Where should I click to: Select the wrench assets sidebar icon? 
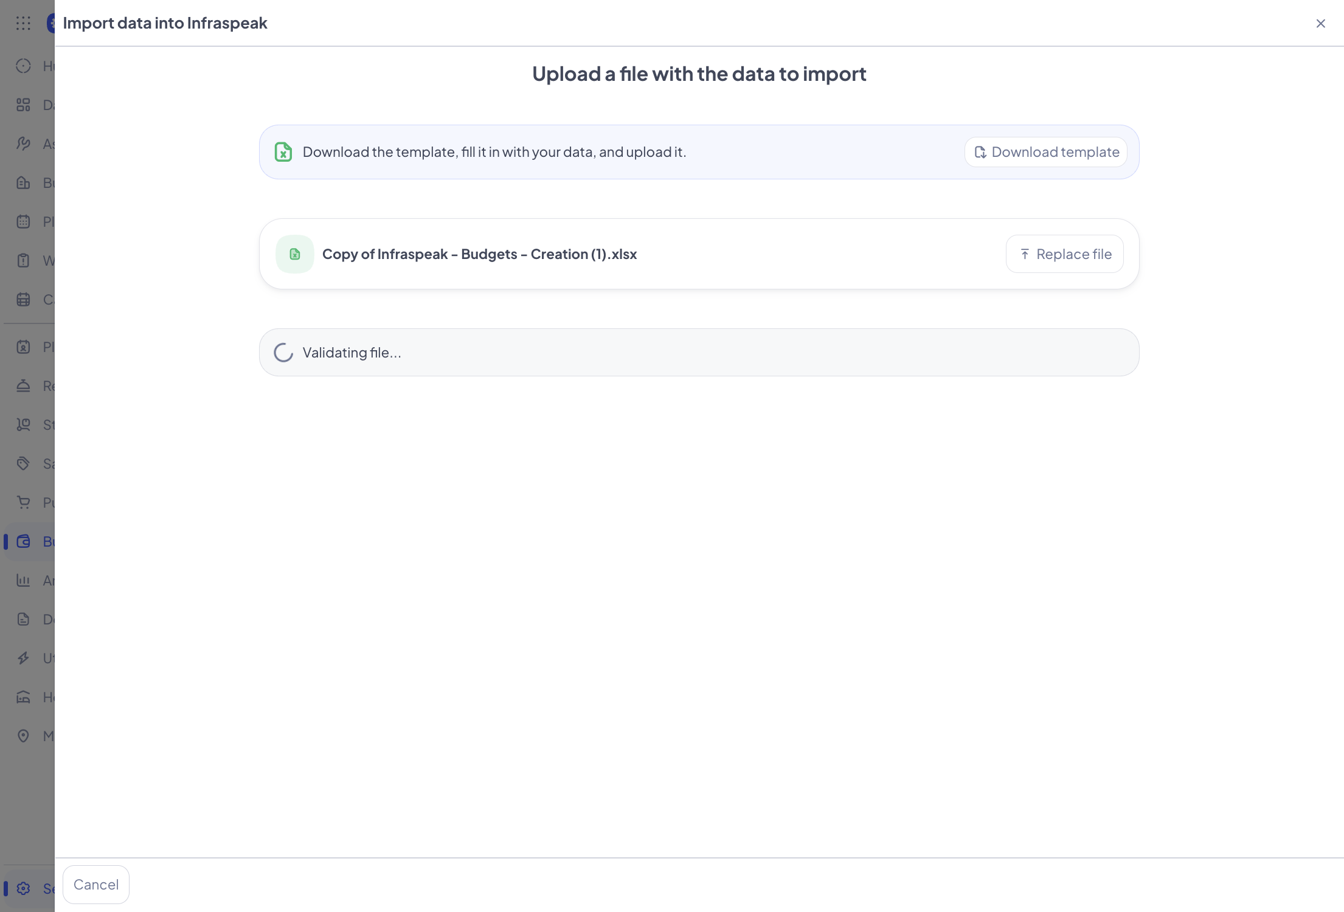click(x=23, y=144)
